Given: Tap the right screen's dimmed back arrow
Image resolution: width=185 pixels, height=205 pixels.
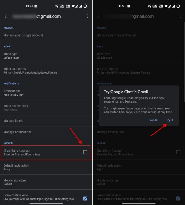Looking at the screenshot, I should point(99,16).
